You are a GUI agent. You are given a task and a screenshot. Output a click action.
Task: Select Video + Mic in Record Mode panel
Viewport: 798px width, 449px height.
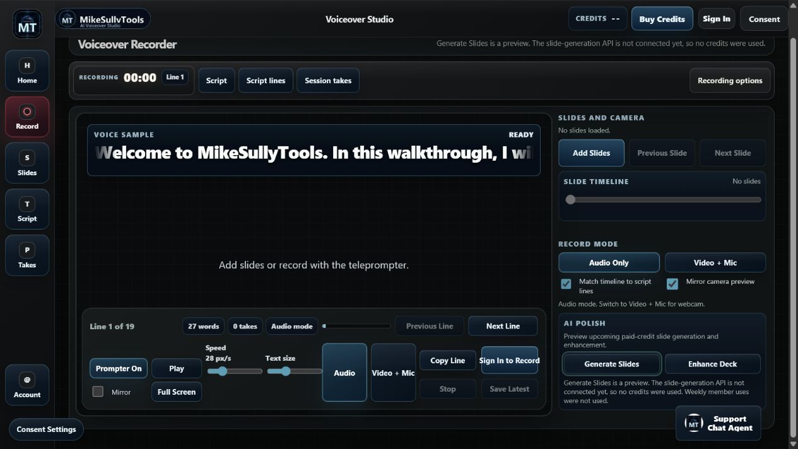tap(715, 262)
